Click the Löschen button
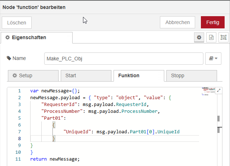This screenshot has height=166, width=230. (17, 22)
